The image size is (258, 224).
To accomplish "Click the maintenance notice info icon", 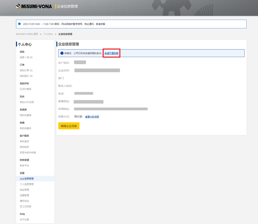I will point(19,24).
